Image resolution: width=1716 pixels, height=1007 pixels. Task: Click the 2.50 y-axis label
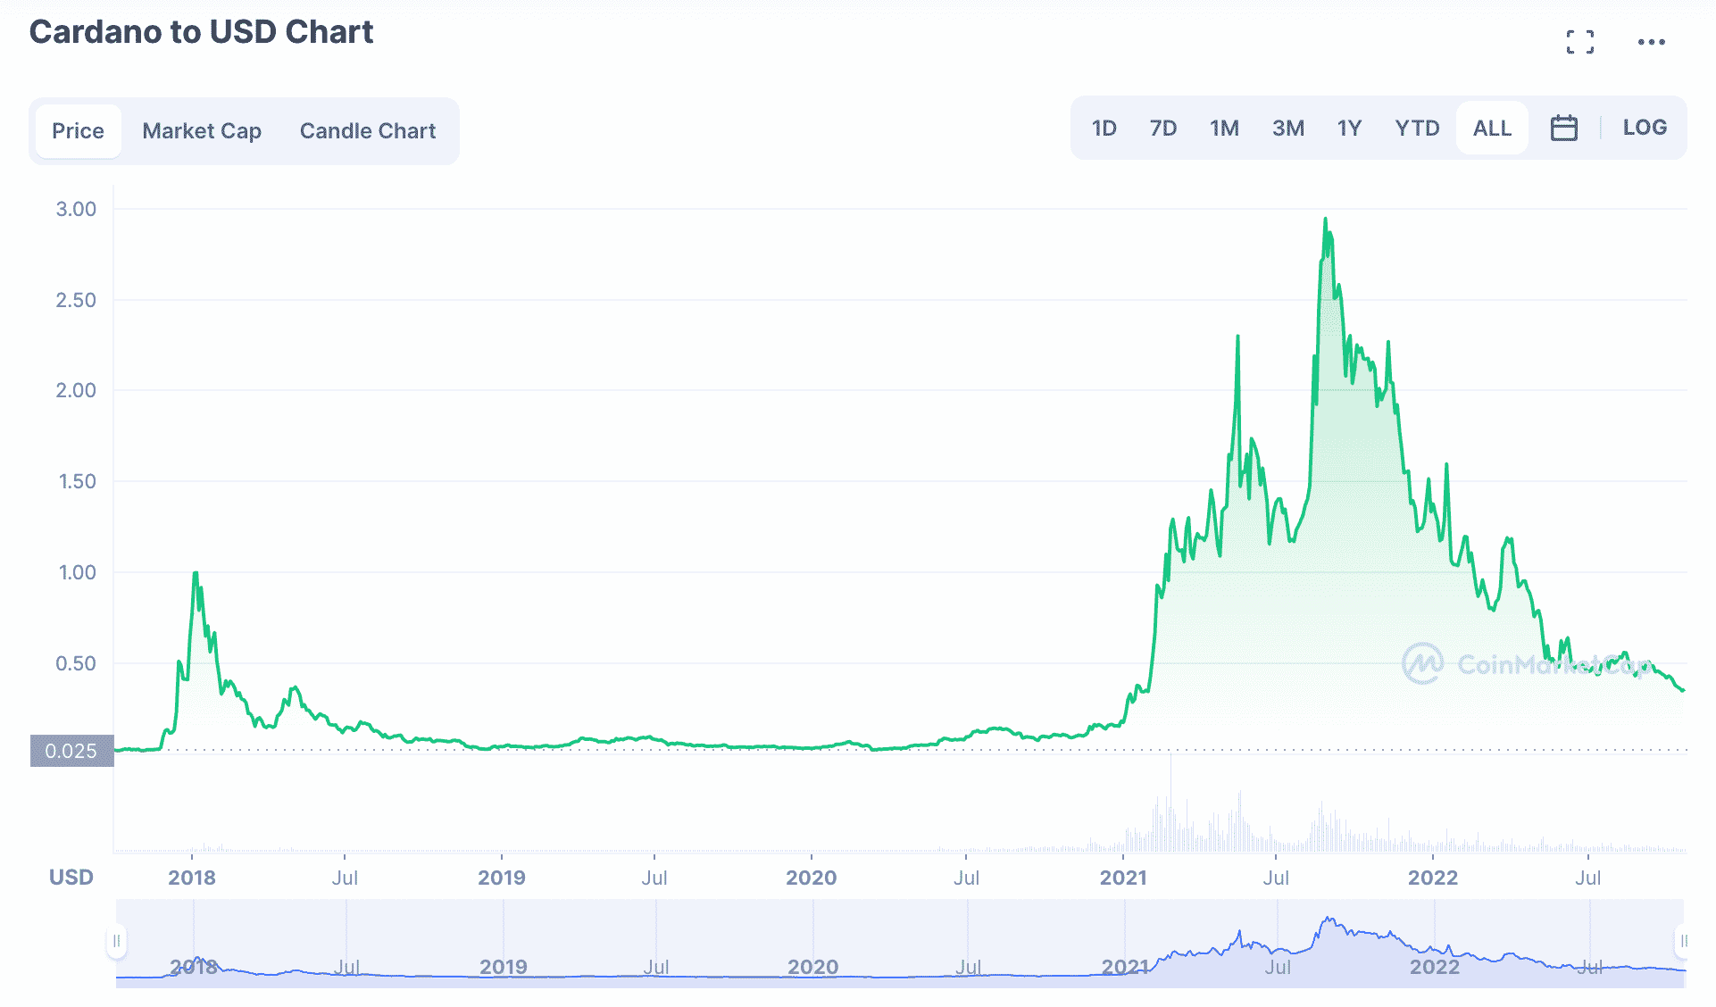click(76, 300)
